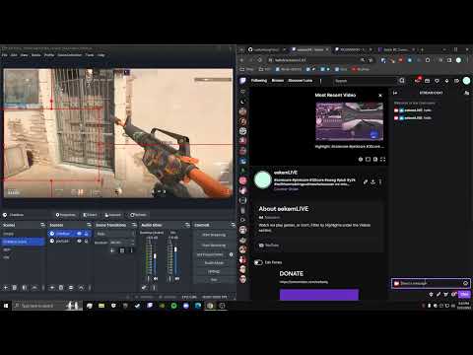Move the source up in the Sources panel
This screenshot has height=355, width=473.
(81, 288)
